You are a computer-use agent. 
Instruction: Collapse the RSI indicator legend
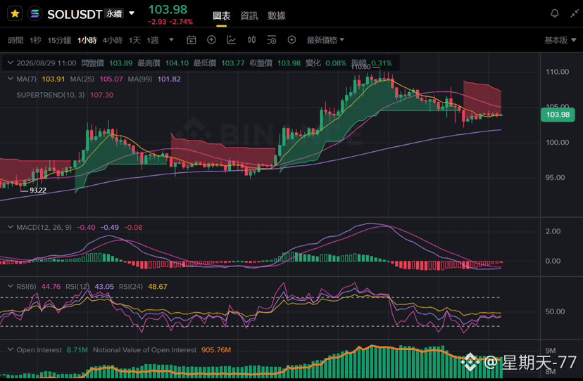click(x=11, y=286)
